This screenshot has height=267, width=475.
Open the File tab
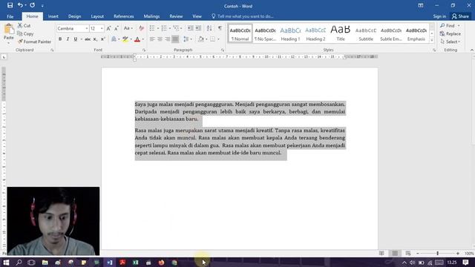(x=10, y=16)
